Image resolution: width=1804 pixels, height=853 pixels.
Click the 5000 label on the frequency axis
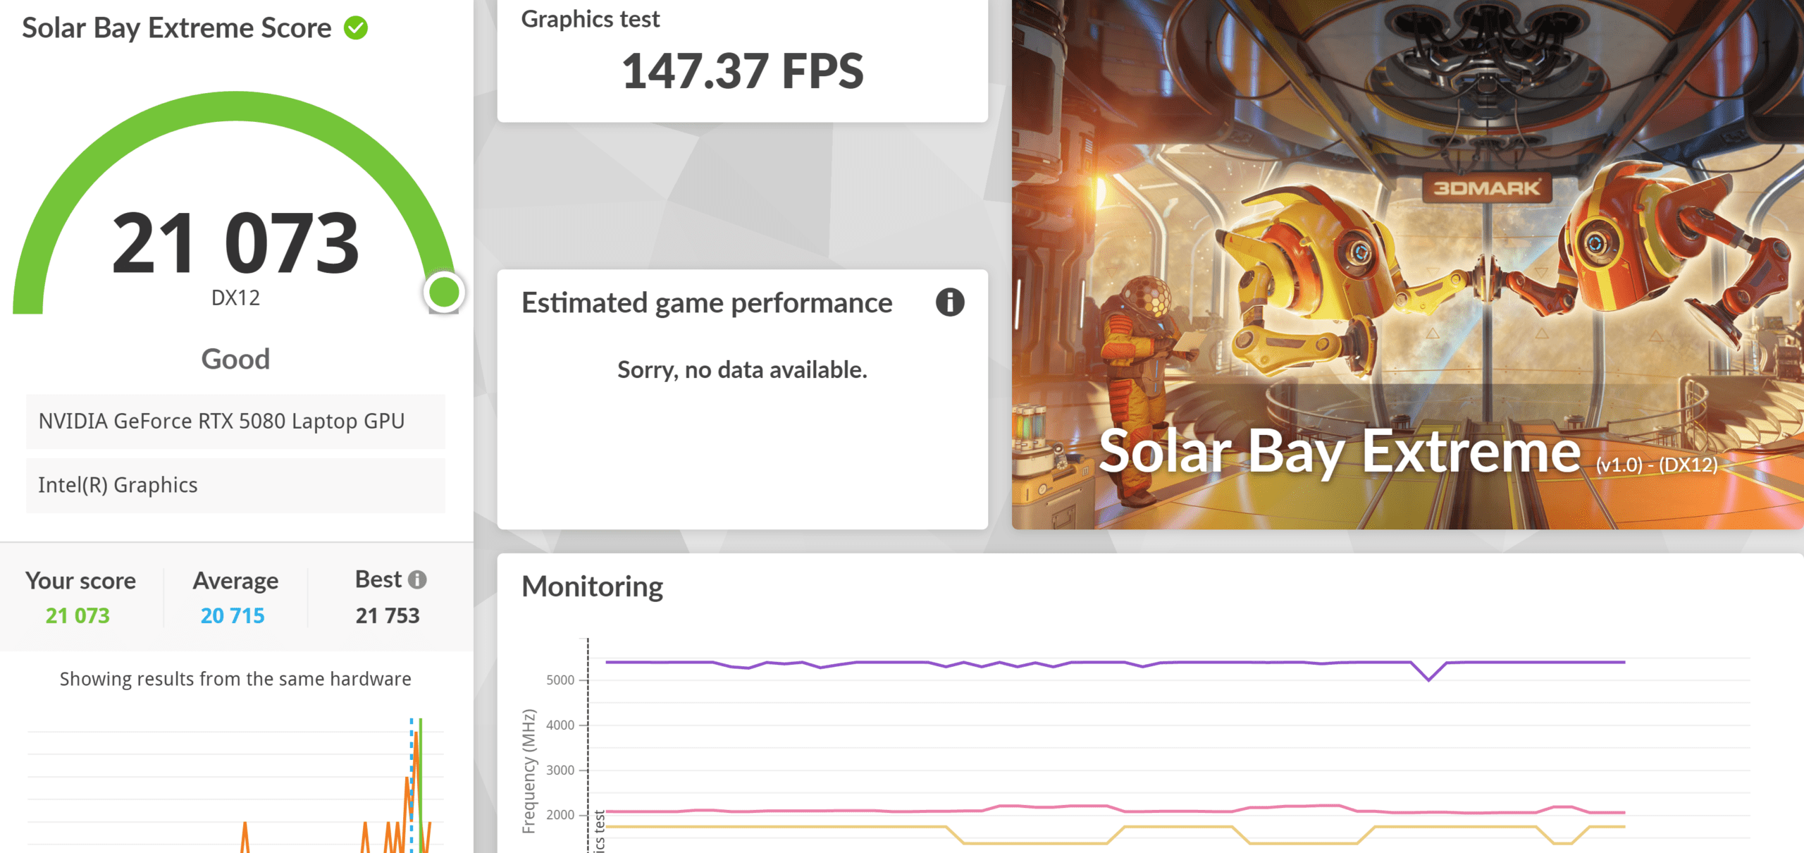[x=560, y=680]
